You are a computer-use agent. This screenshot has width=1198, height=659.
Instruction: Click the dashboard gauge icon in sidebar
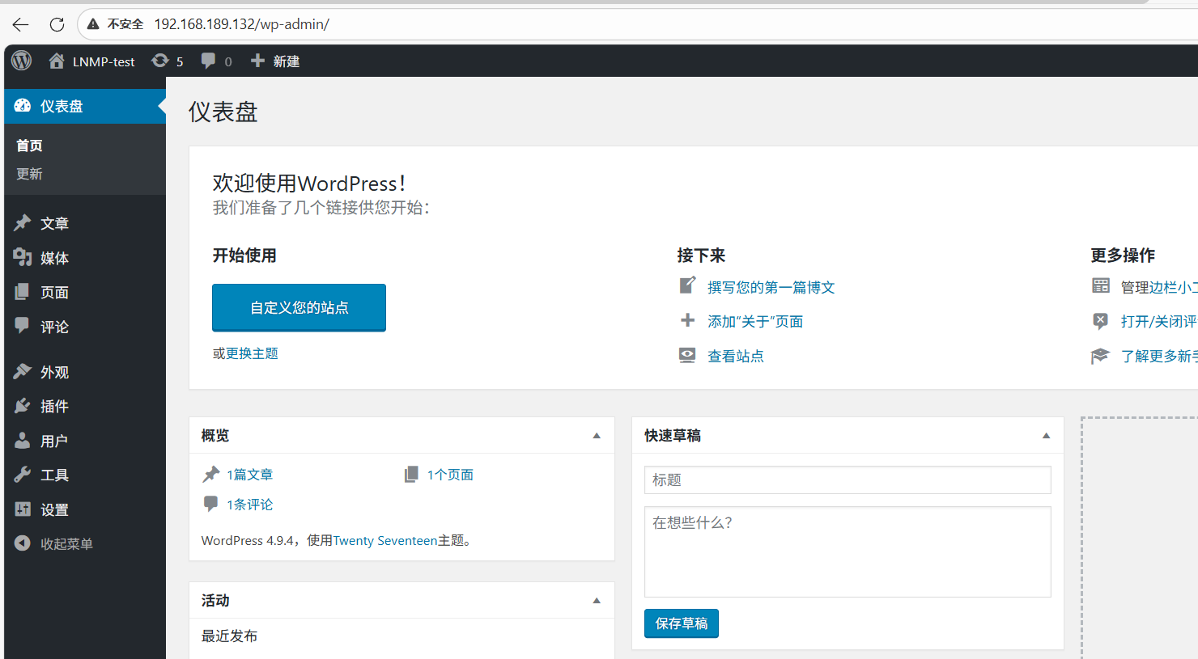pyautogui.click(x=23, y=106)
